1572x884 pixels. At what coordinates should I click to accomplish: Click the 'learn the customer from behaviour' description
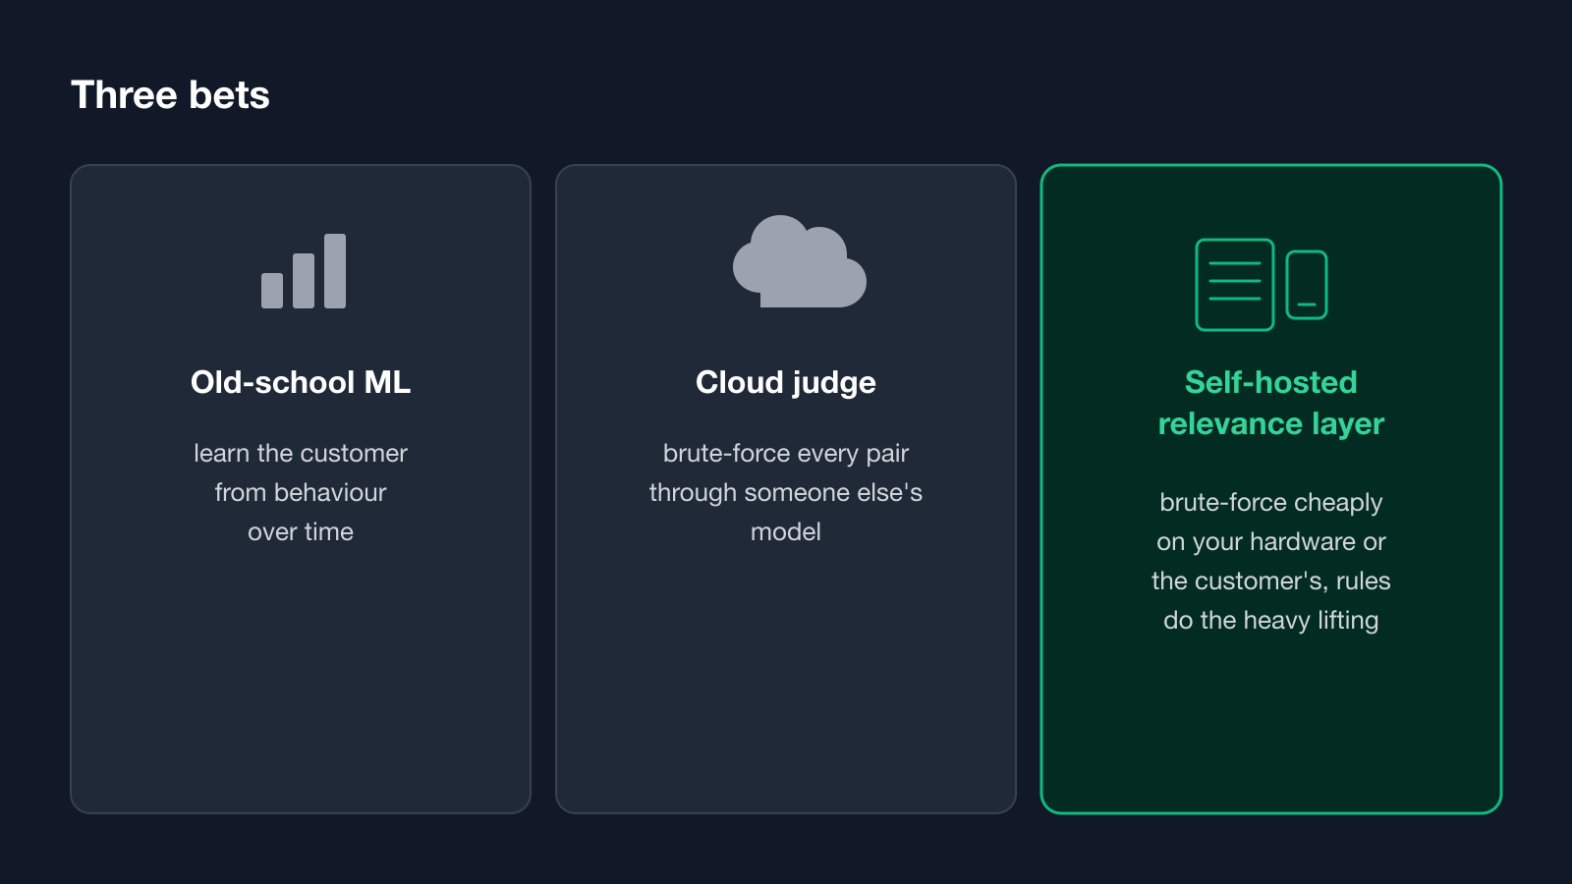click(x=301, y=492)
